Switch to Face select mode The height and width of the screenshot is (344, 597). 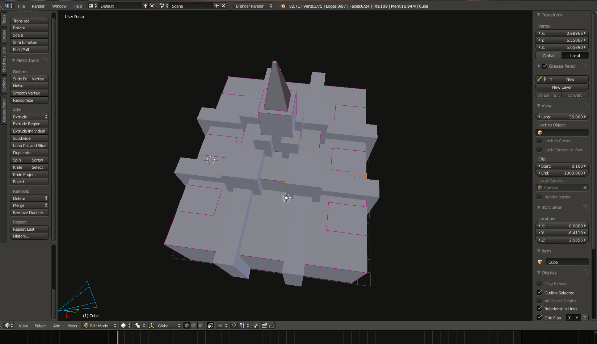pos(201,326)
